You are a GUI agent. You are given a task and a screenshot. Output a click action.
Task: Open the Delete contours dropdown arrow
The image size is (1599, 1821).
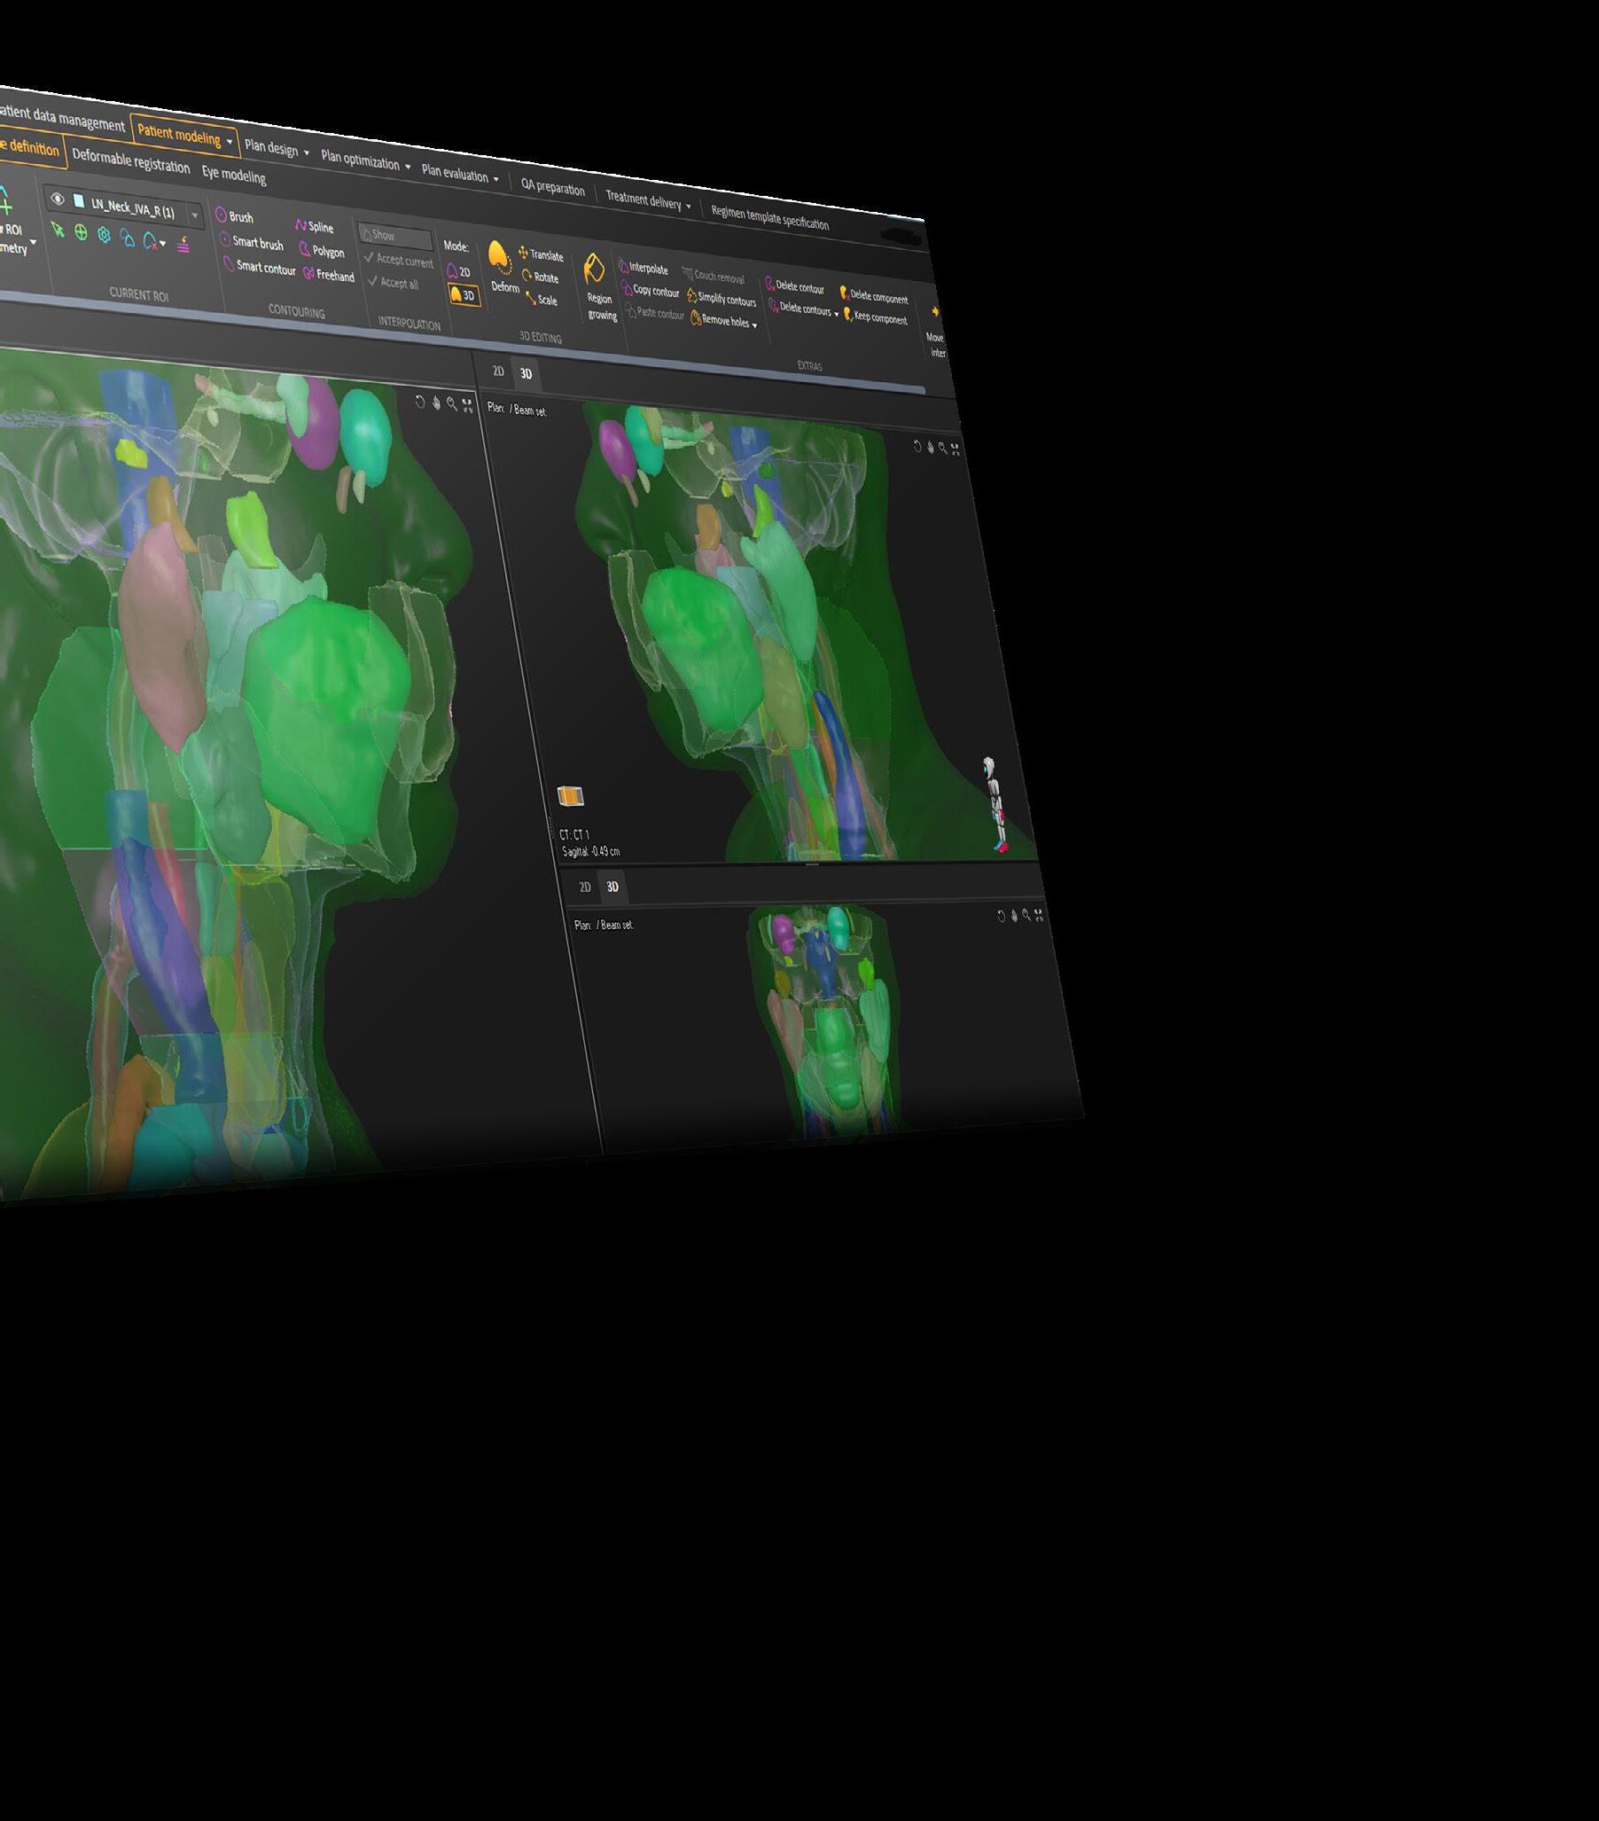point(836,314)
